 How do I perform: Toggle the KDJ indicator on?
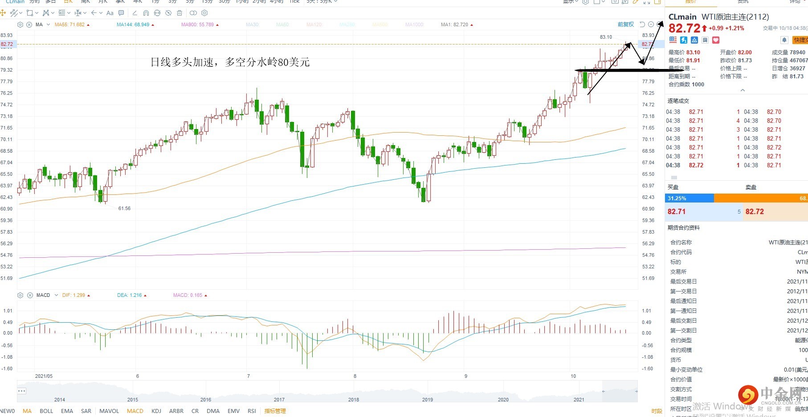156,411
